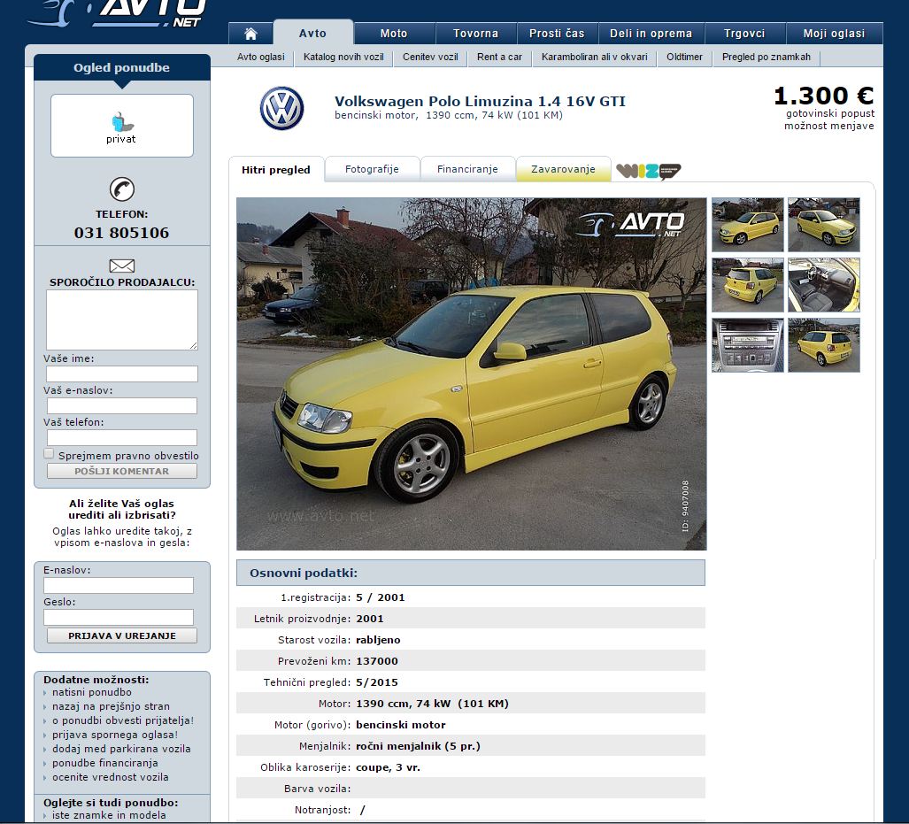Switch to Fotografije tab
This screenshot has height=824, width=909.
372,169
